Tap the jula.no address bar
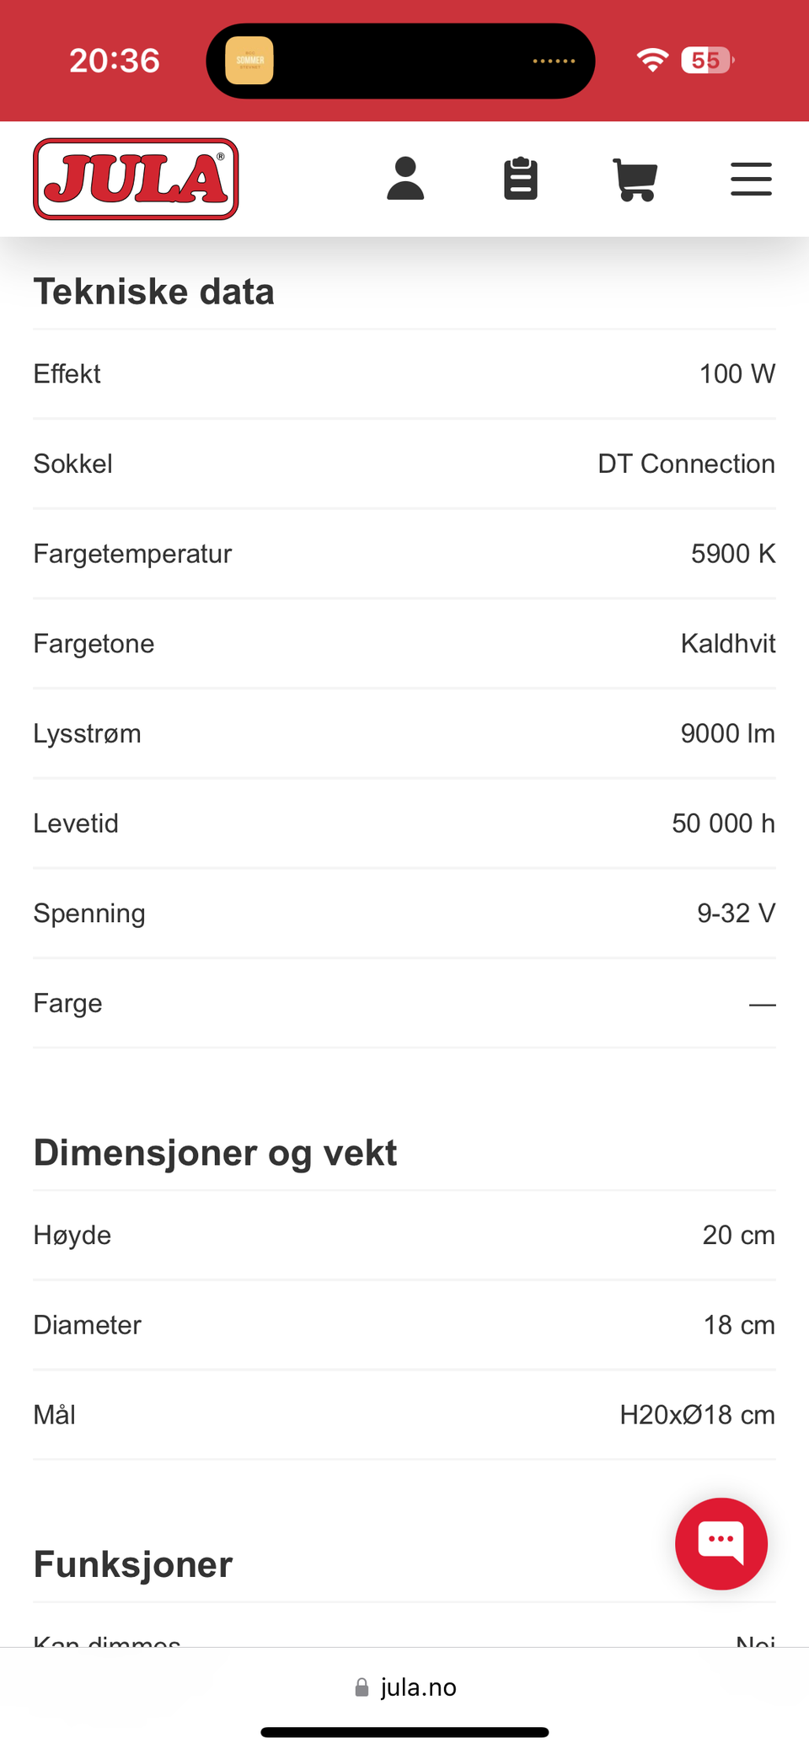 405,1687
